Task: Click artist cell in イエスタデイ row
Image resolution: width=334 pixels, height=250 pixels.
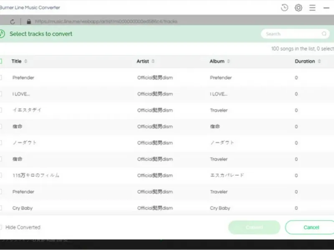Action: [x=155, y=110]
